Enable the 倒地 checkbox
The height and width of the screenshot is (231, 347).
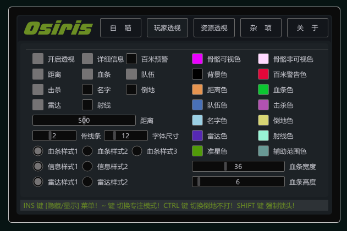(x=131, y=89)
